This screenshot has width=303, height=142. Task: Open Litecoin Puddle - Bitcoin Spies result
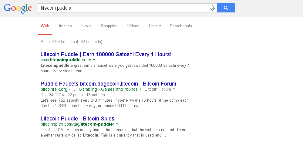click(x=77, y=118)
